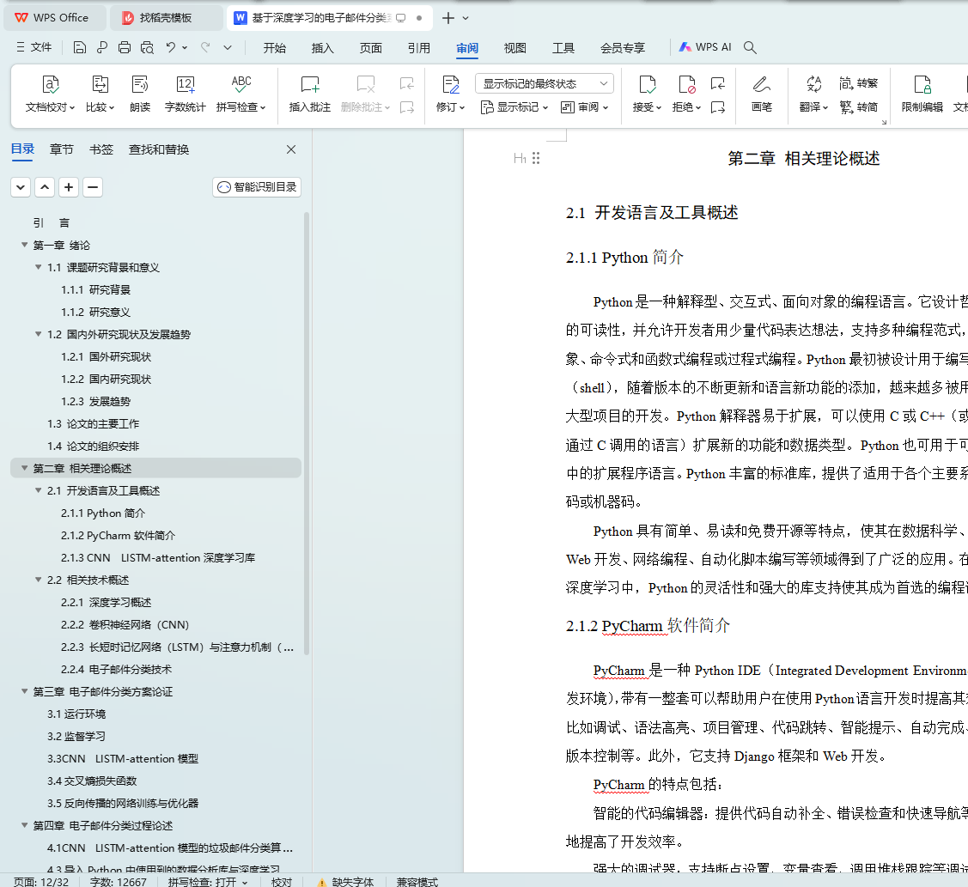Open the 页面 ribbon tab

370,48
